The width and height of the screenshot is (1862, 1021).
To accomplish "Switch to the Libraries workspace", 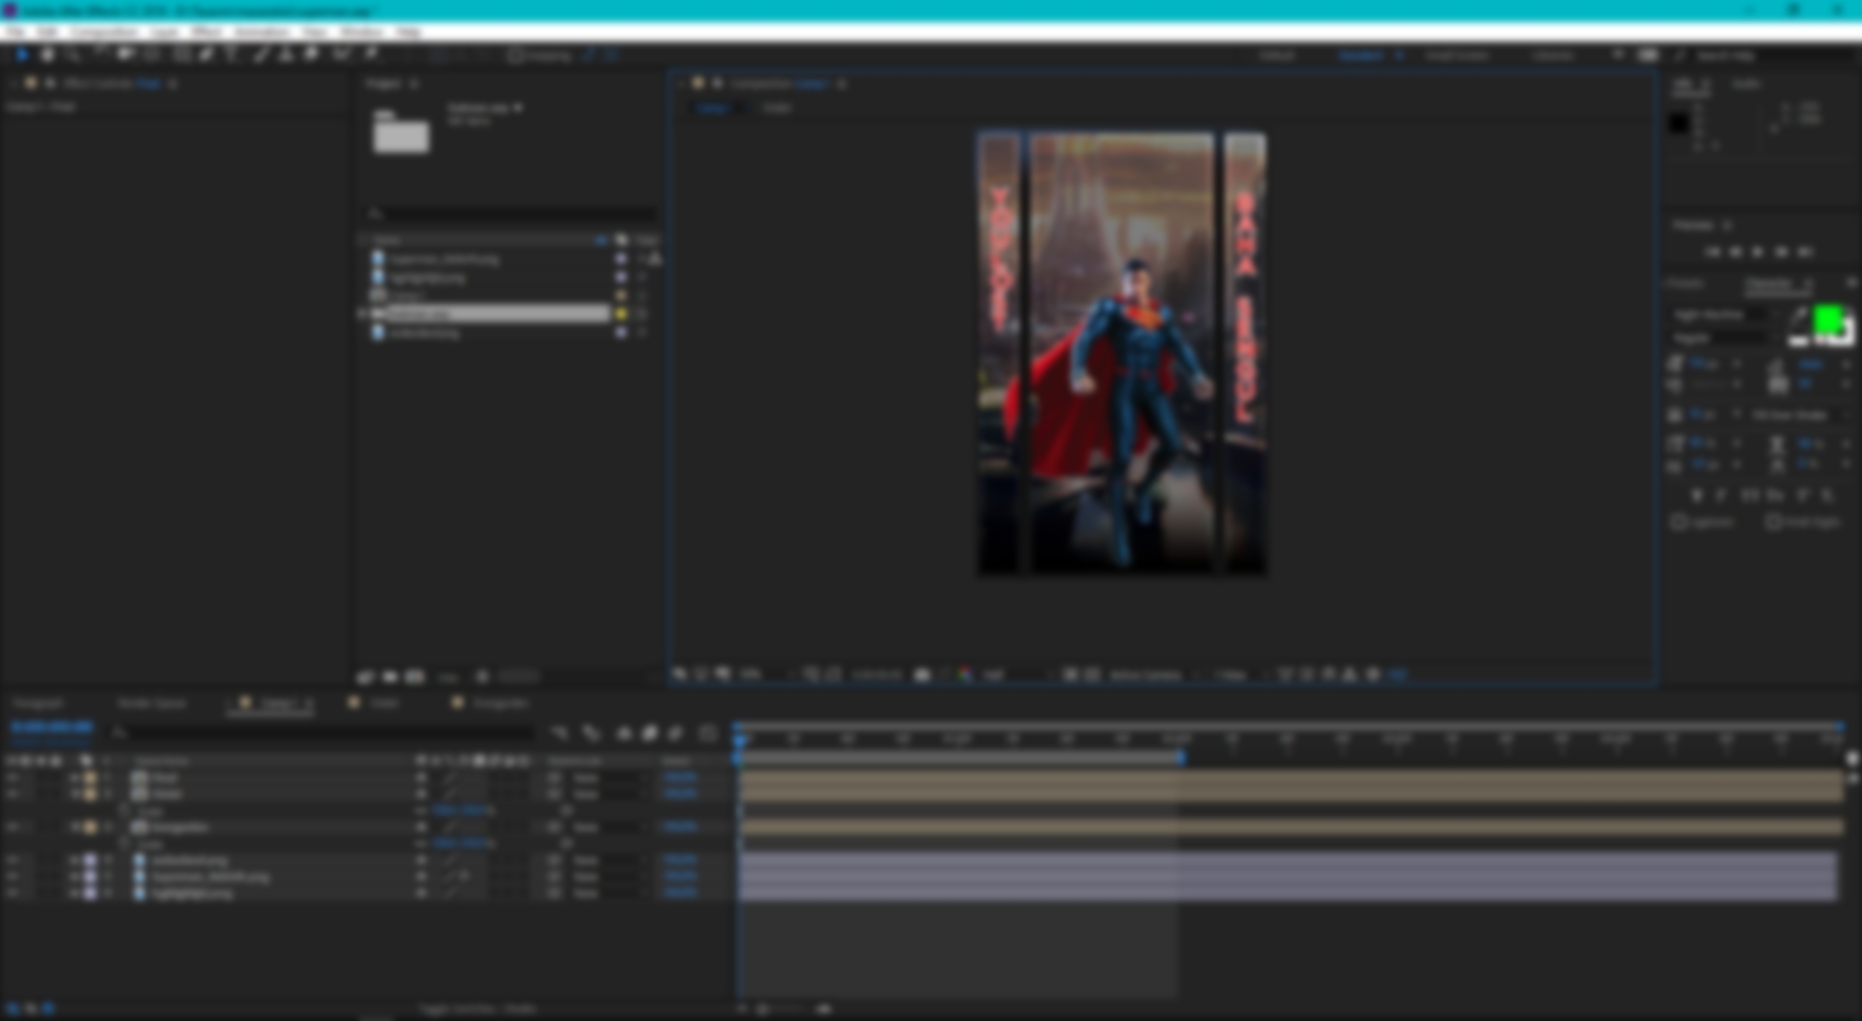I will coord(1553,56).
